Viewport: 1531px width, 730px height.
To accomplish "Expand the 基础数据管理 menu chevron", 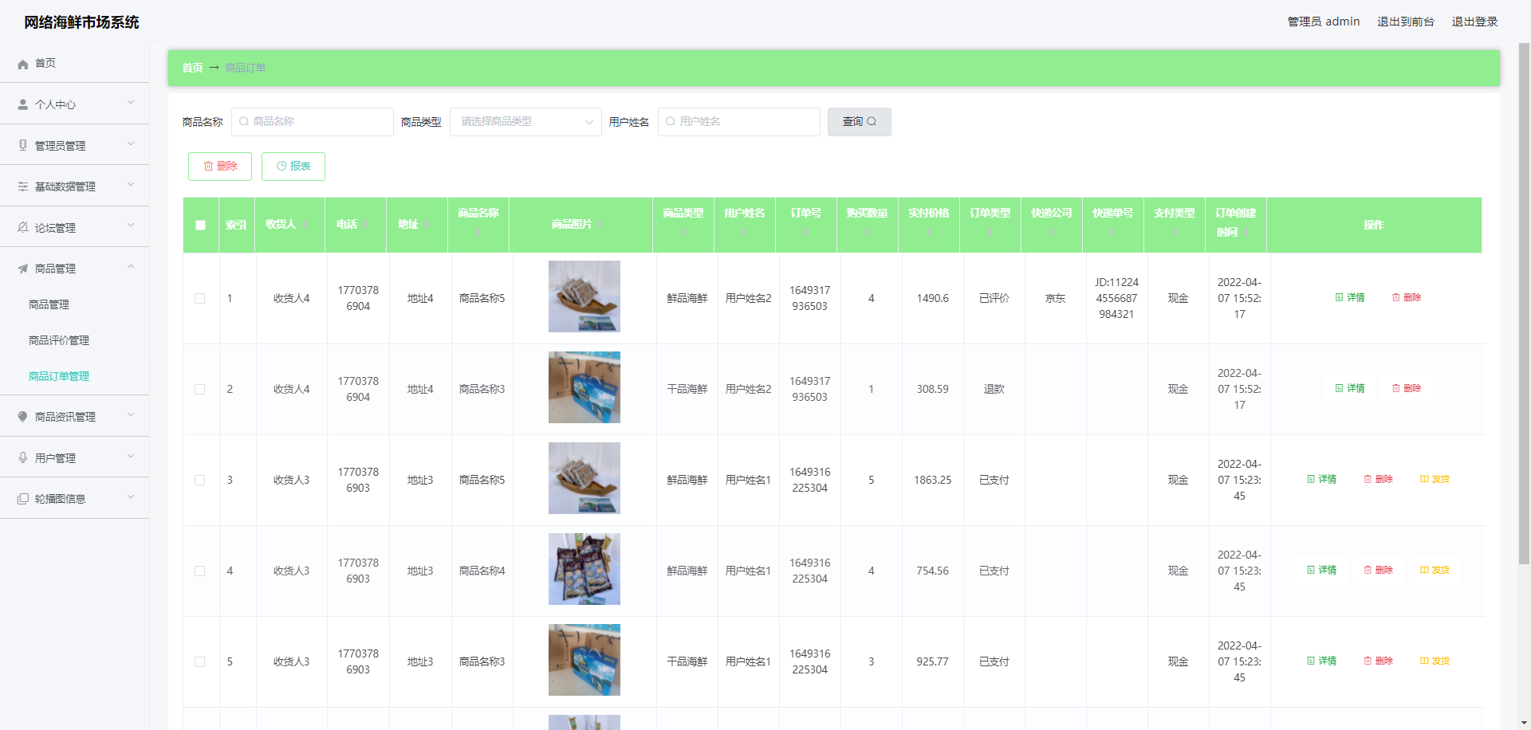I will pyautogui.click(x=131, y=185).
